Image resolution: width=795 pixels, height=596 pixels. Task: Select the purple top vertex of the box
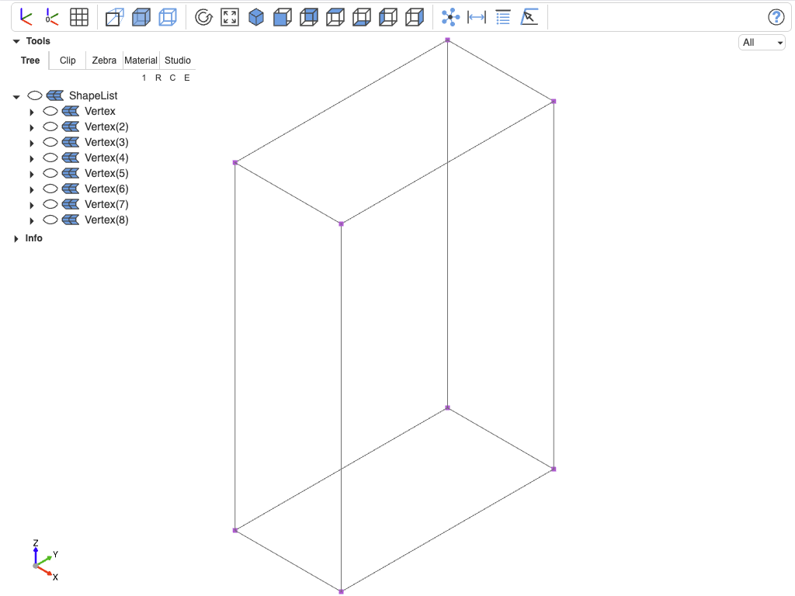click(x=447, y=40)
